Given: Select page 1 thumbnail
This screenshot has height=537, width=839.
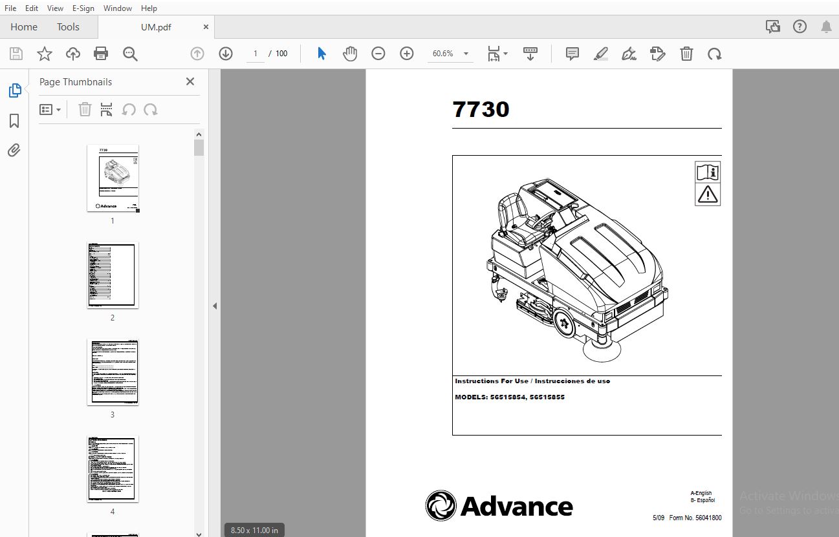Looking at the screenshot, I should point(113,178).
